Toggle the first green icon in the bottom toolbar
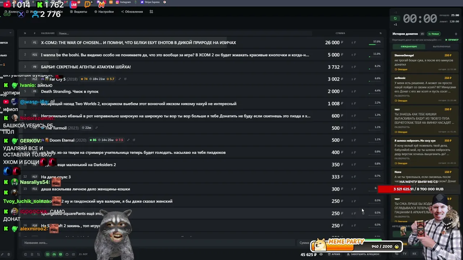This screenshot has height=260, width=463. point(47,254)
